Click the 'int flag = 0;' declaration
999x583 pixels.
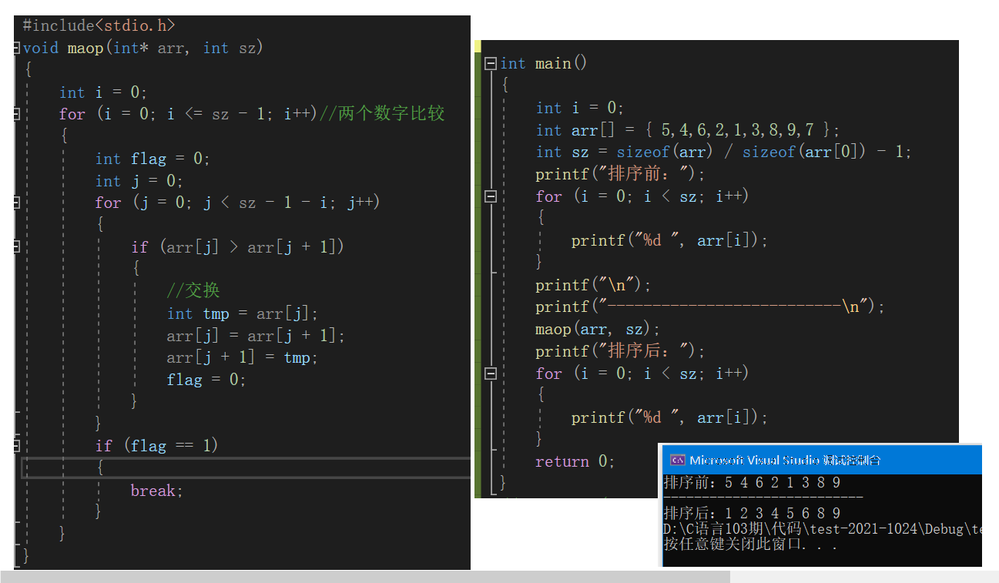click(153, 159)
